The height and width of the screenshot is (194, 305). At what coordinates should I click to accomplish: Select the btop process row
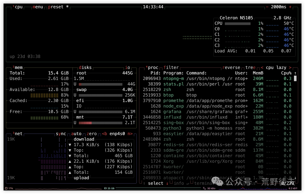coord(217,95)
